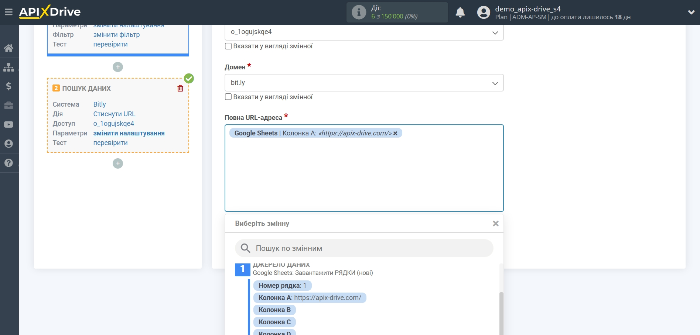
Task: Select variable Колонка A https://apix-drive.com/
Action: click(310, 298)
